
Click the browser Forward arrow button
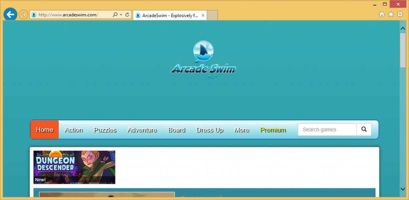click(x=24, y=15)
